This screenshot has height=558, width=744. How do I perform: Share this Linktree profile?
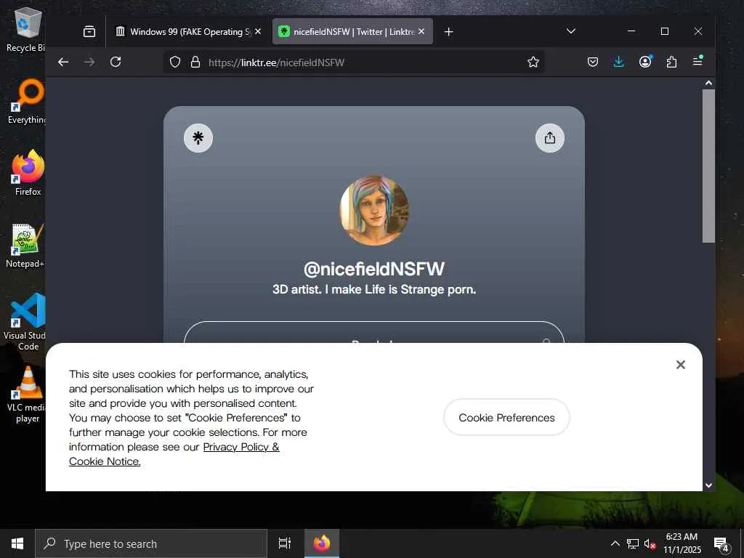(550, 138)
